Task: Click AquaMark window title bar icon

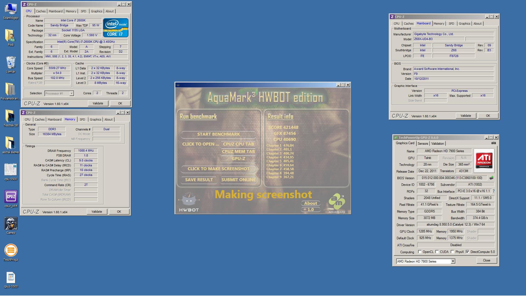Action: tap(178, 85)
